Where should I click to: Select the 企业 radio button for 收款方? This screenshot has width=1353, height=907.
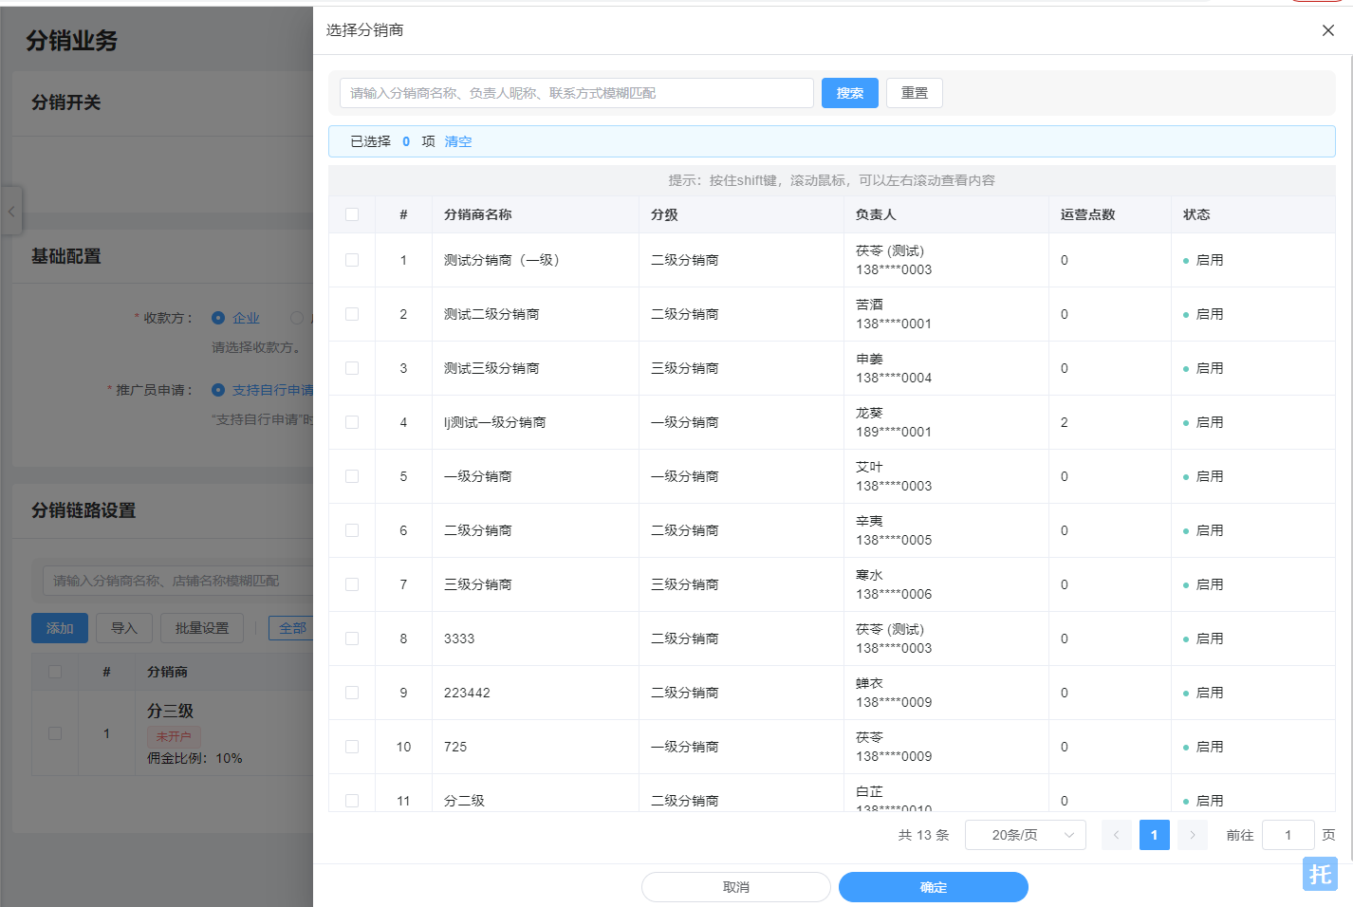(220, 318)
